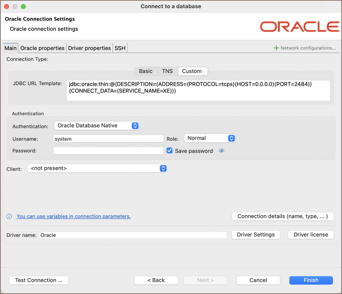Screen dimensions: 342x294
Task: Click the Username field containing system
Action: pos(108,139)
